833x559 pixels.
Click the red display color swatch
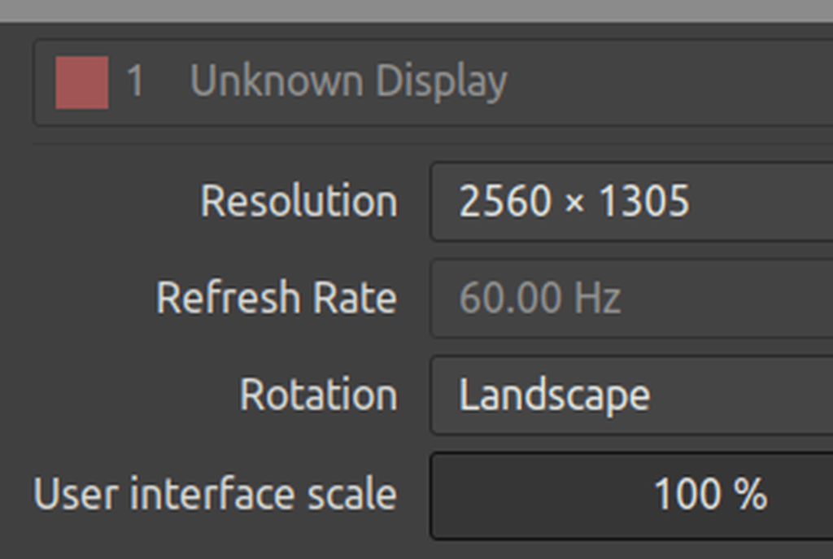81,82
